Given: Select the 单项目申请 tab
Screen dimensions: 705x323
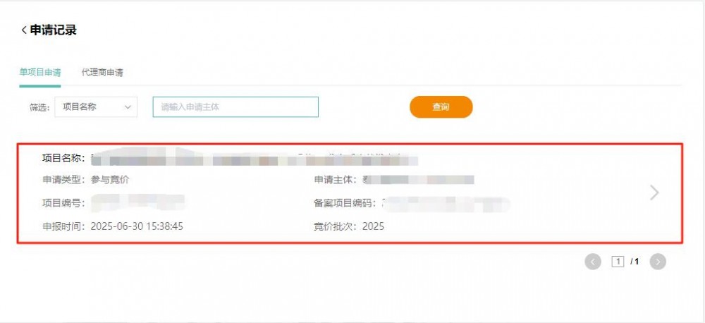Looking at the screenshot, I should click(x=40, y=72).
